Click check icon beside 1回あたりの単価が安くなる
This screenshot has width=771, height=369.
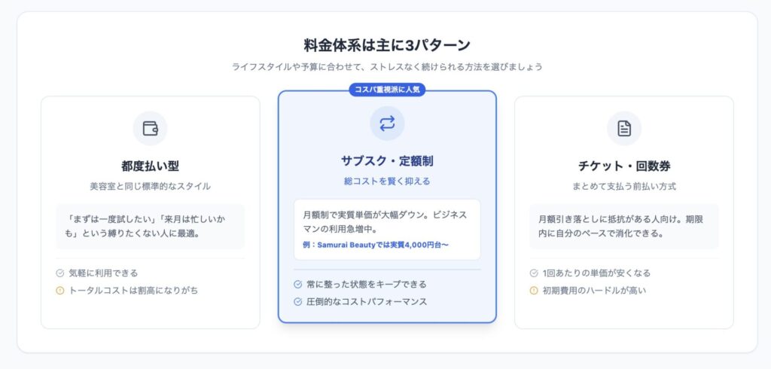tap(534, 273)
